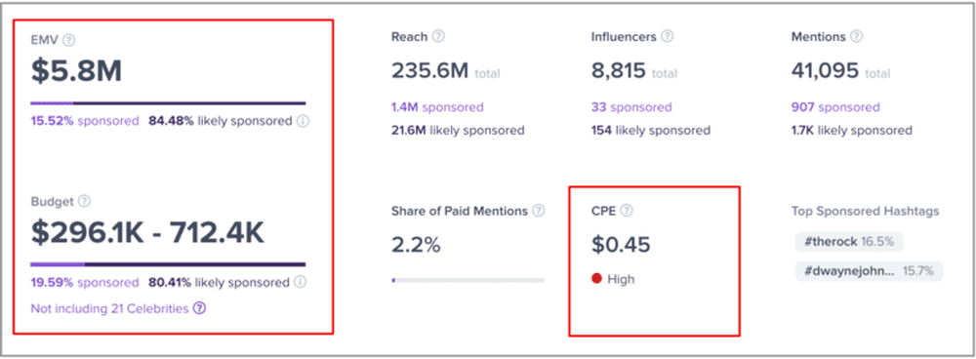976x359 pixels.
Task: Click the 2.2% paid mentions value
Action: [416, 245]
